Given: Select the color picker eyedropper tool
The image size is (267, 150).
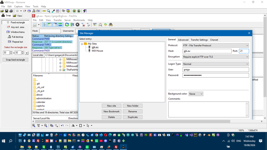Looking at the screenshot, I should pos(53,11).
